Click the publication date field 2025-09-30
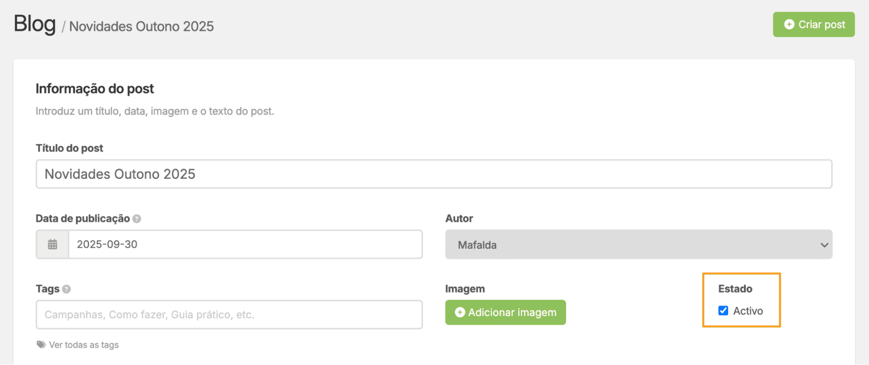The image size is (869, 365). (x=245, y=244)
